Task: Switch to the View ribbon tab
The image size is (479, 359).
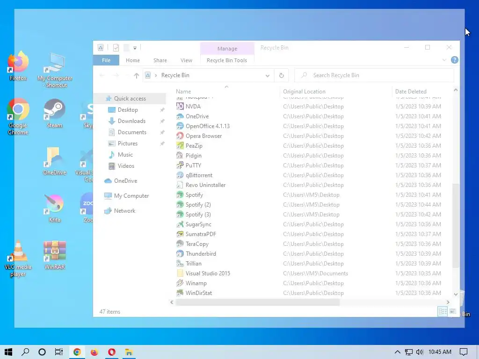Action: click(x=186, y=60)
